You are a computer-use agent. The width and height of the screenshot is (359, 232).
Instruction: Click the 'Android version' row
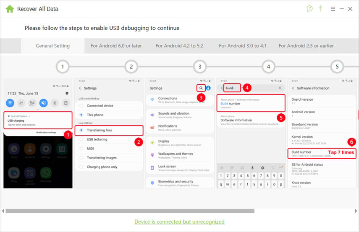click(x=322, y=114)
